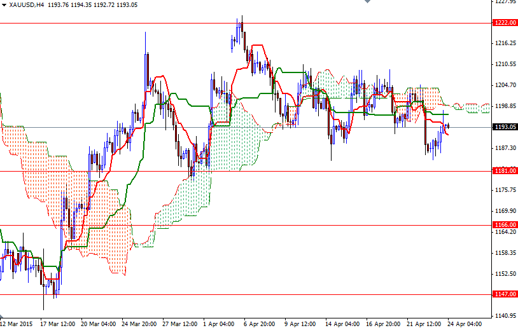This screenshot has height=328, width=518.
Task: Click the 17 Mar 12:00 time label
Action: [58, 323]
